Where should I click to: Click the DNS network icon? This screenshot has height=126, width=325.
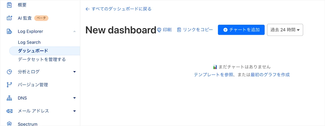click(x=9, y=98)
